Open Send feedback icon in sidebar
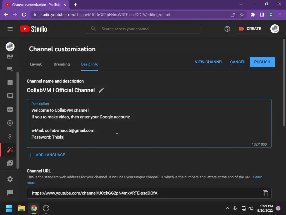286x215 pixels. coord(10,192)
